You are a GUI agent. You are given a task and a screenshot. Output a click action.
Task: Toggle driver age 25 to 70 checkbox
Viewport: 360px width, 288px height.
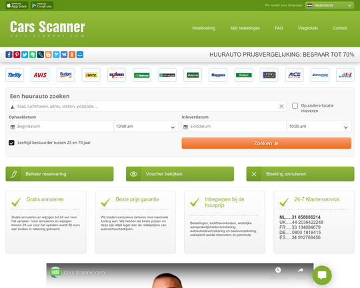[x=11, y=143]
